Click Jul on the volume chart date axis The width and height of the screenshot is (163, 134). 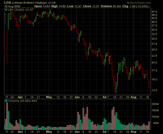(x=104, y=132)
